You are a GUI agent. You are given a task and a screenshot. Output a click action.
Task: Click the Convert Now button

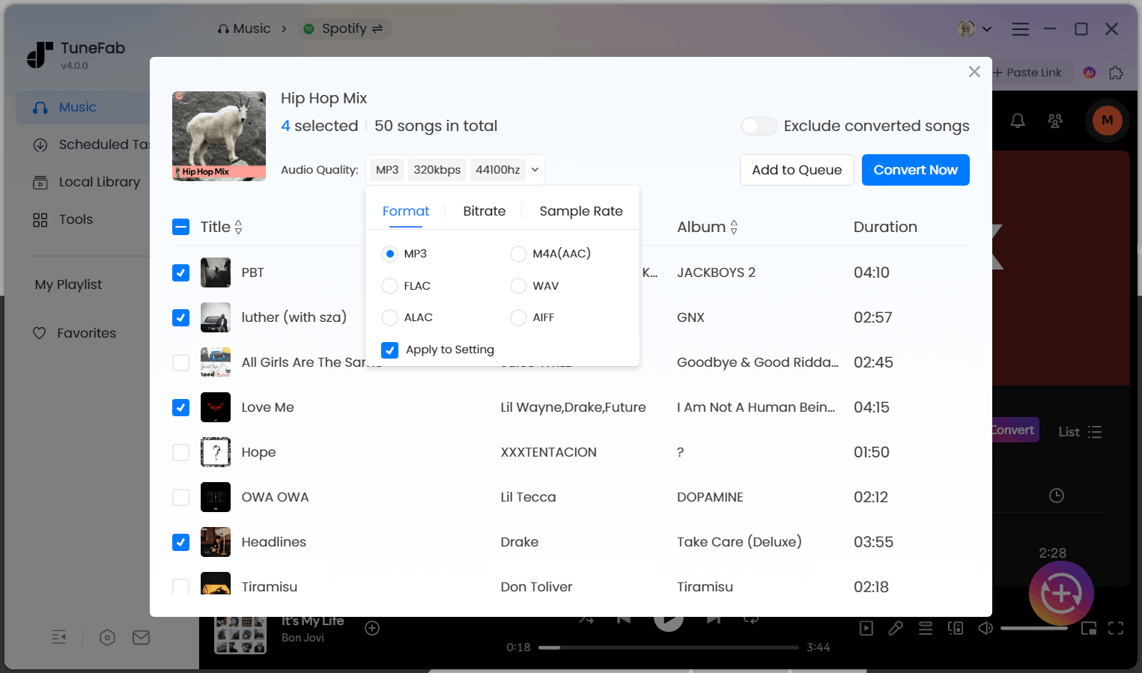coord(915,170)
